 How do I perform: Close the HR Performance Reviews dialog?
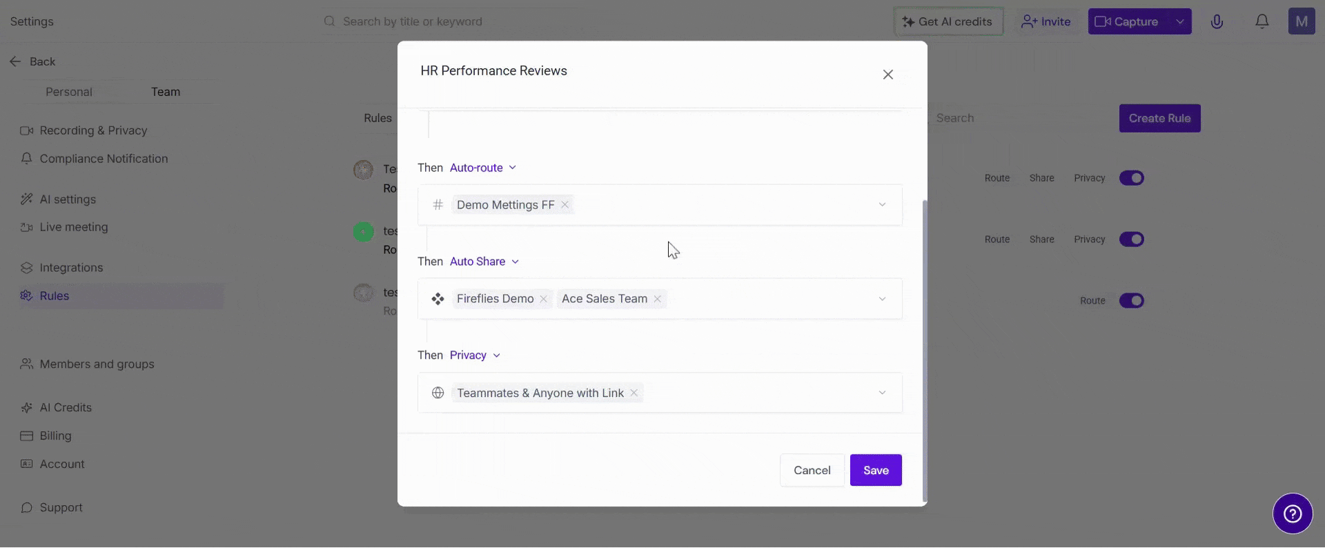pyautogui.click(x=887, y=75)
